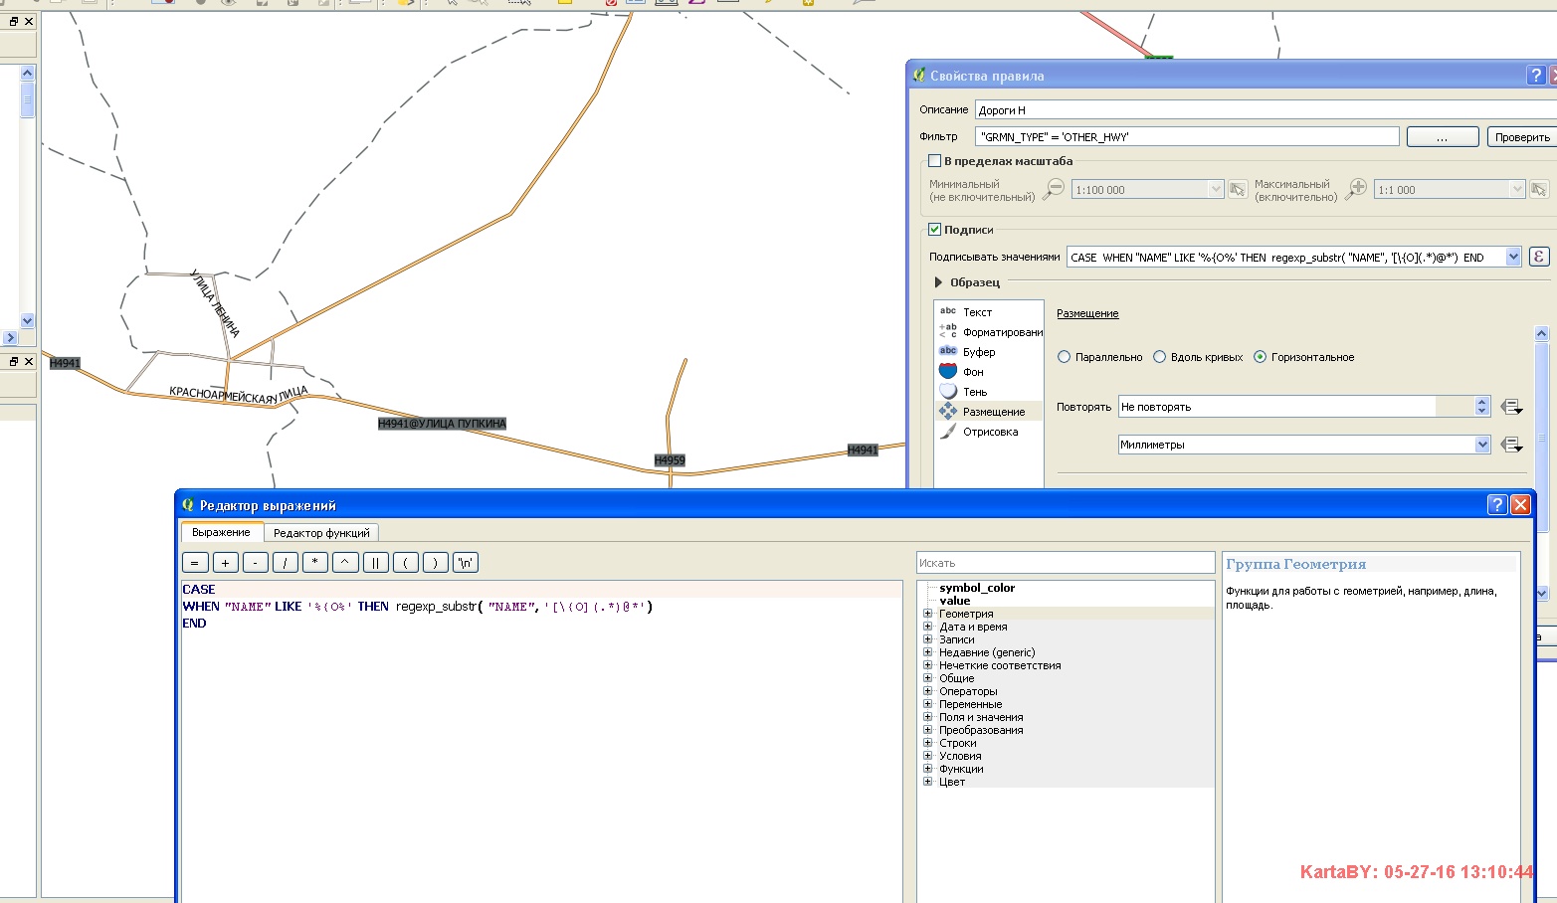1557x903 pixels.
Task: Switch to the Редактор функций tab
Action: pos(320,532)
